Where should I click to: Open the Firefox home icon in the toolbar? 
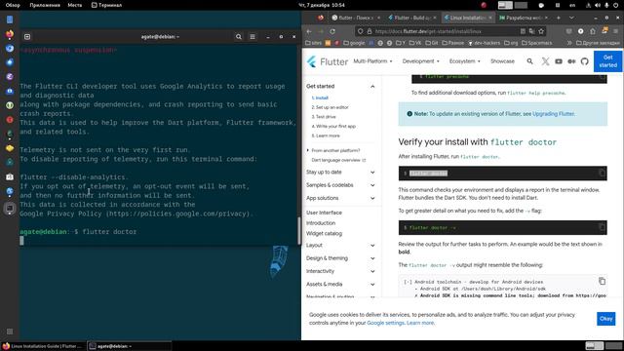[x=593, y=31]
